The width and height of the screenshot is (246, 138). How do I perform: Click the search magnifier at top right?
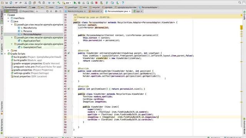tap(239, 2)
